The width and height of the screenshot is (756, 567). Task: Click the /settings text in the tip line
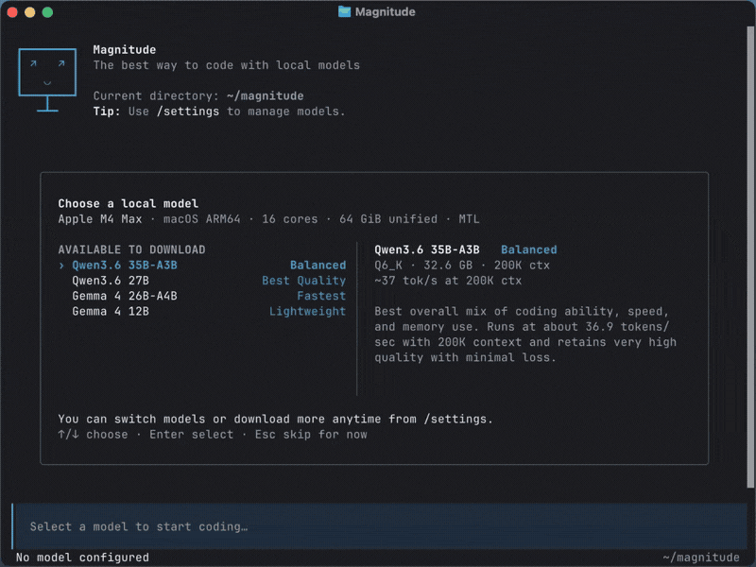coord(187,112)
